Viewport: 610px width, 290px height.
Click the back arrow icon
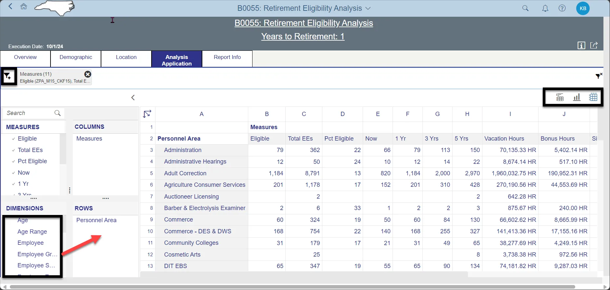(x=10, y=7)
